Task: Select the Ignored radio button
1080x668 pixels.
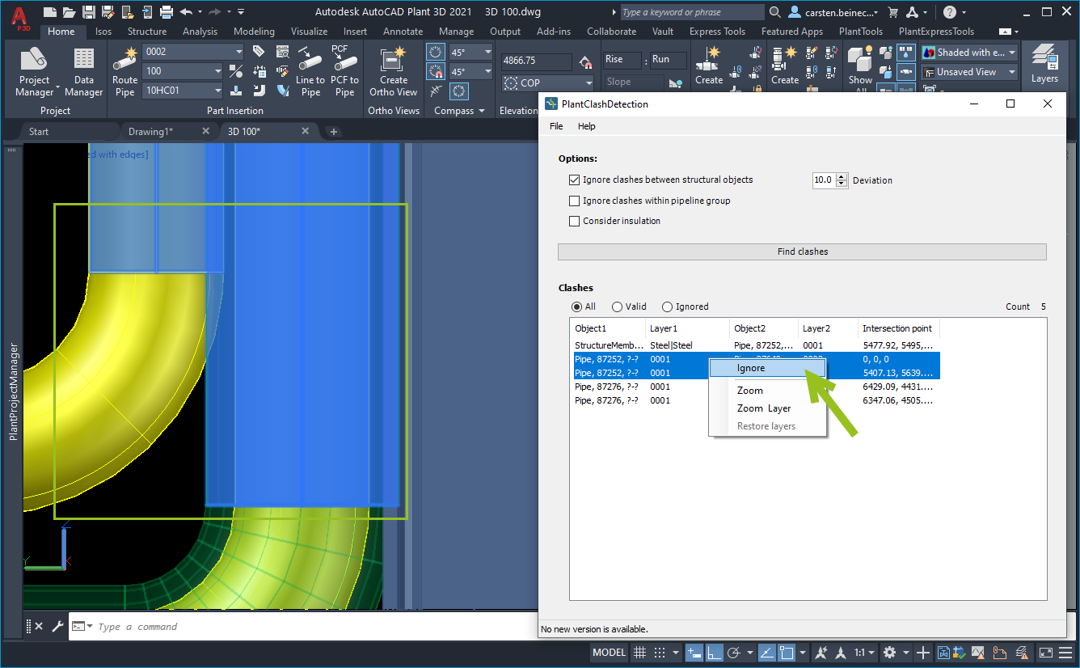Action: [x=667, y=307]
